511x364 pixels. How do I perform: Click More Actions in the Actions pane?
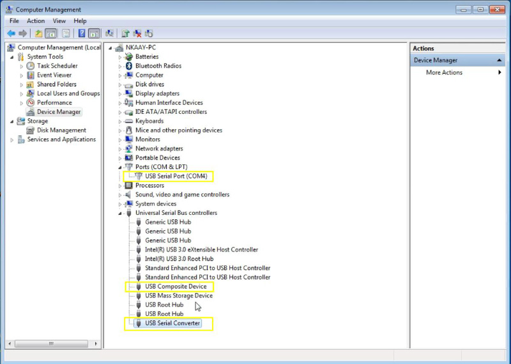tap(444, 73)
